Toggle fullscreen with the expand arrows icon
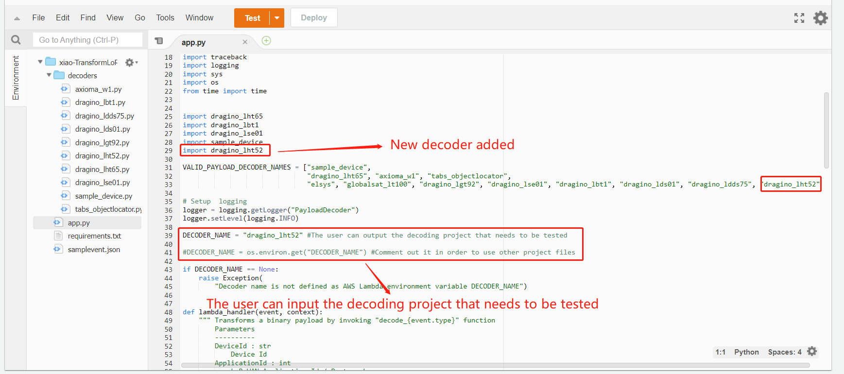The width and height of the screenshot is (844, 374). pyautogui.click(x=799, y=18)
